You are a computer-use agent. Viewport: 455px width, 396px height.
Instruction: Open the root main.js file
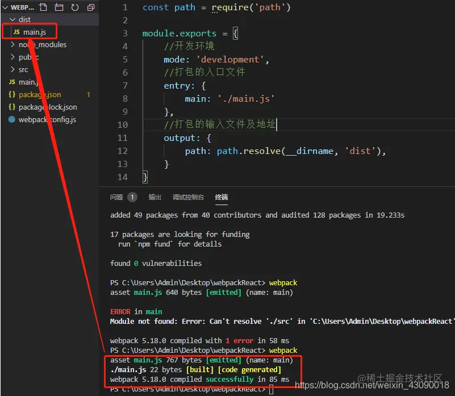click(x=28, y=82)
